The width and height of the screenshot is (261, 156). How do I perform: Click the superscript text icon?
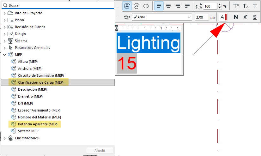[x=236, y=6]
